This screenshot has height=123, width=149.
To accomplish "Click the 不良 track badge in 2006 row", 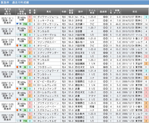I will coord(25,121).
